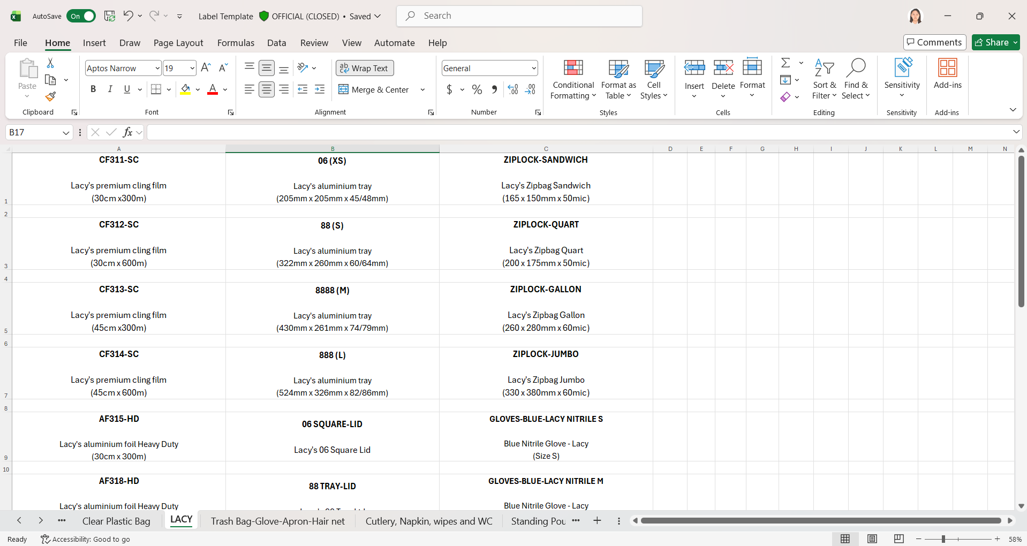Screen dimensions: 1027x546
Task: Apply the yellow Fill Color
Action: (x=185, y=89)
